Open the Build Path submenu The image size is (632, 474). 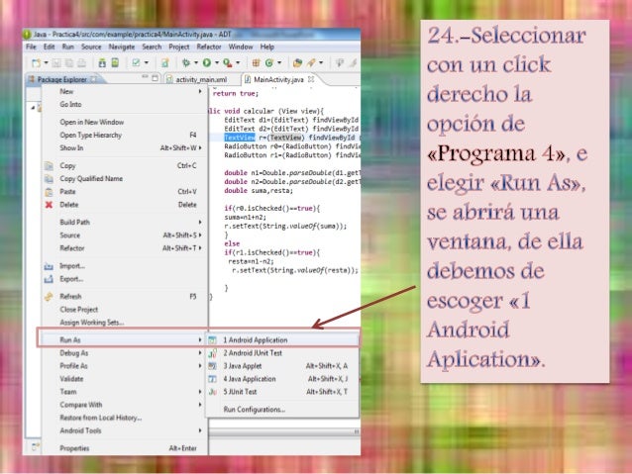point(125,223)
